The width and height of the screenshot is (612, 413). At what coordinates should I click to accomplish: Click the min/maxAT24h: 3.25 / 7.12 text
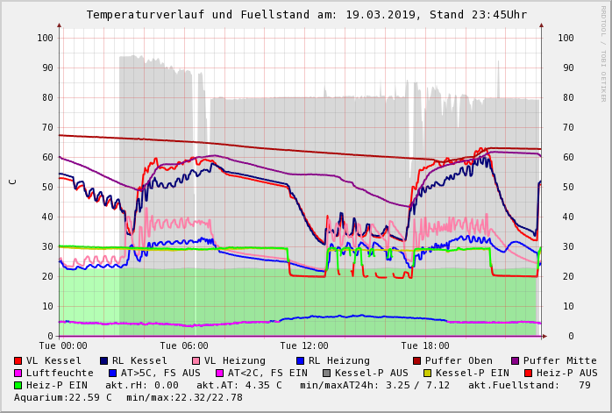tap(374, 385)
